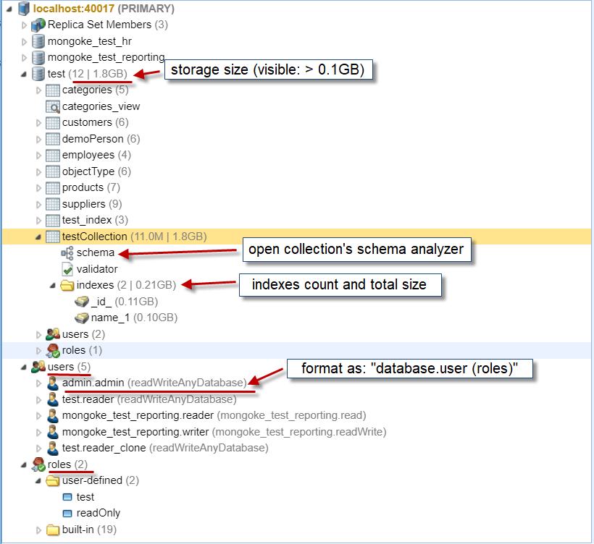594x544 pixels.
Task: Click the schema analyzer icon
Action: (67, 252)
